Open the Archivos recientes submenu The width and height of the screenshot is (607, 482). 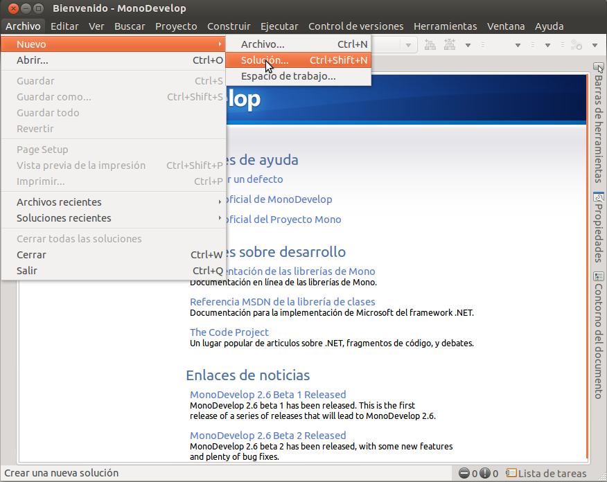coord(114,202)
